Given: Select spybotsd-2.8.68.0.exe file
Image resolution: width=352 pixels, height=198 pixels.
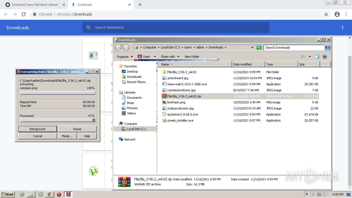Looking at the screenshot, I should tap(183, 114).
